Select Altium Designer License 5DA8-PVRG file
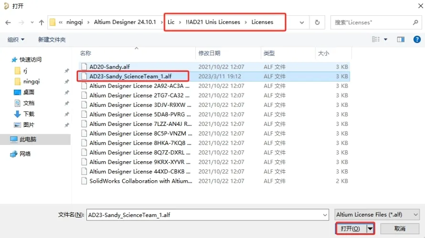Screen dimensions: 425x238 pos(140,114)
